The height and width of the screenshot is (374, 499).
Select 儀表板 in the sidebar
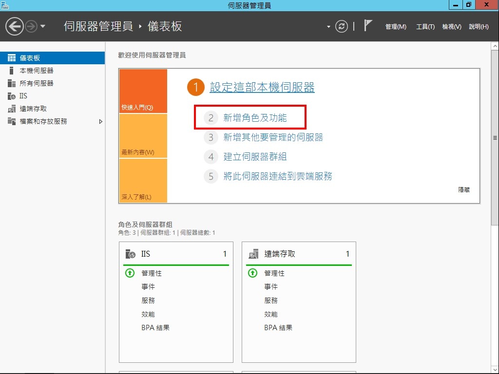pos(52,58)
